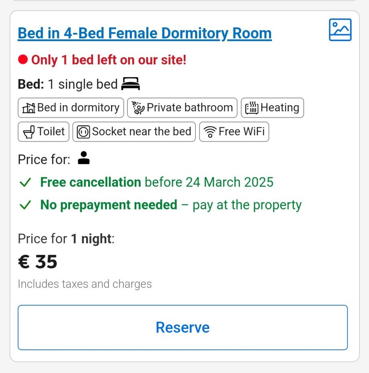Select the Socket near the bed tag
369x373 pixels.
click(x=134, y=132)
